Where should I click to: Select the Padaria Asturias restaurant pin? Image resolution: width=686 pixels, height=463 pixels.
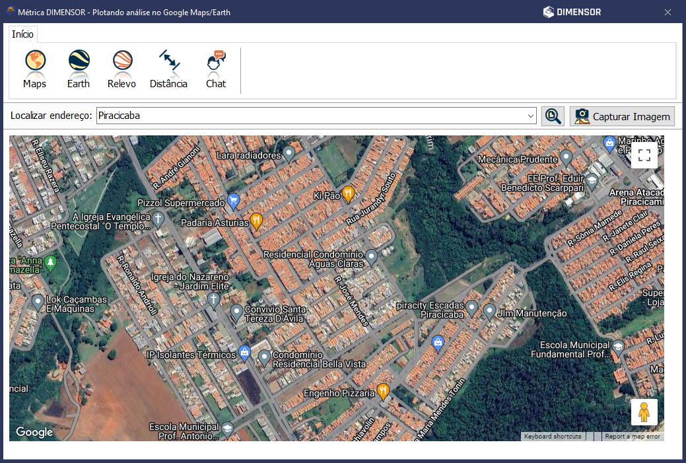pos(256,221)
